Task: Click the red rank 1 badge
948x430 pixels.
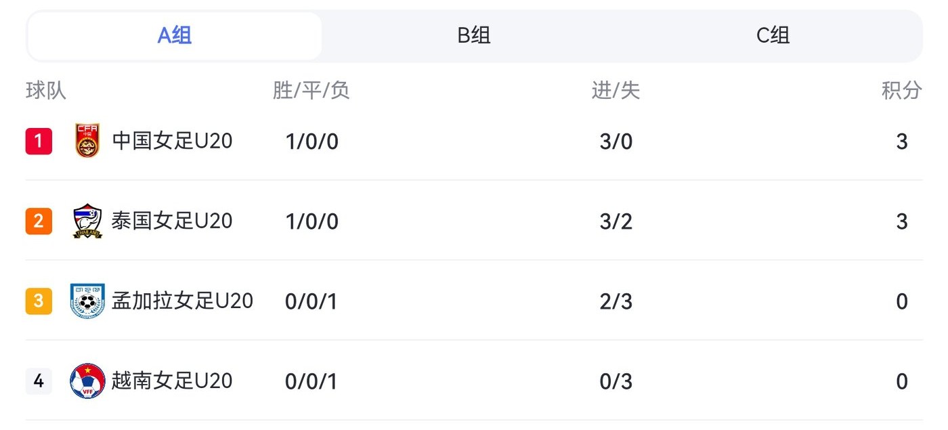Action: [x=39, y=141]
